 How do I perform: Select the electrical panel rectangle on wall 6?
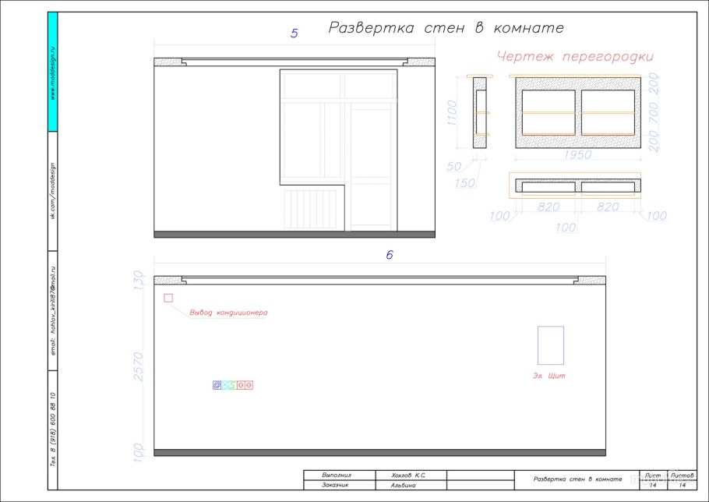[551, 345]
